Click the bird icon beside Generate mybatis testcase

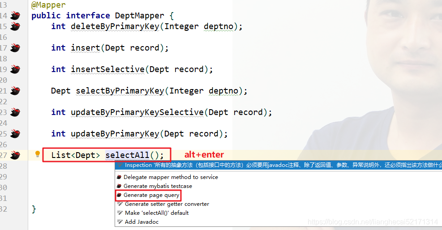point(119,186)
